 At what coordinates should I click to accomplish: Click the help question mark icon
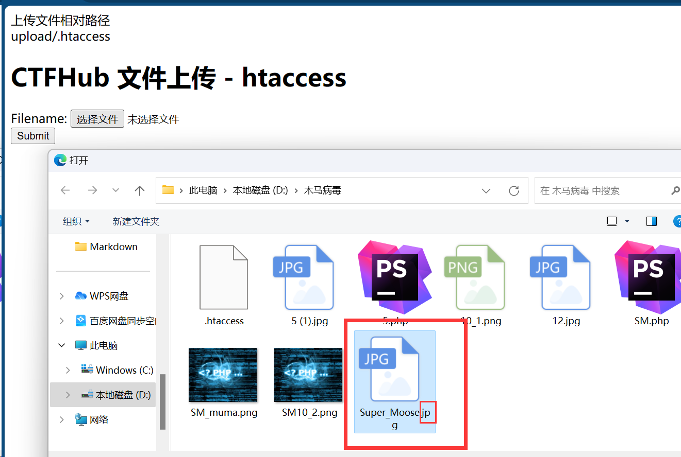pos(677,221)
